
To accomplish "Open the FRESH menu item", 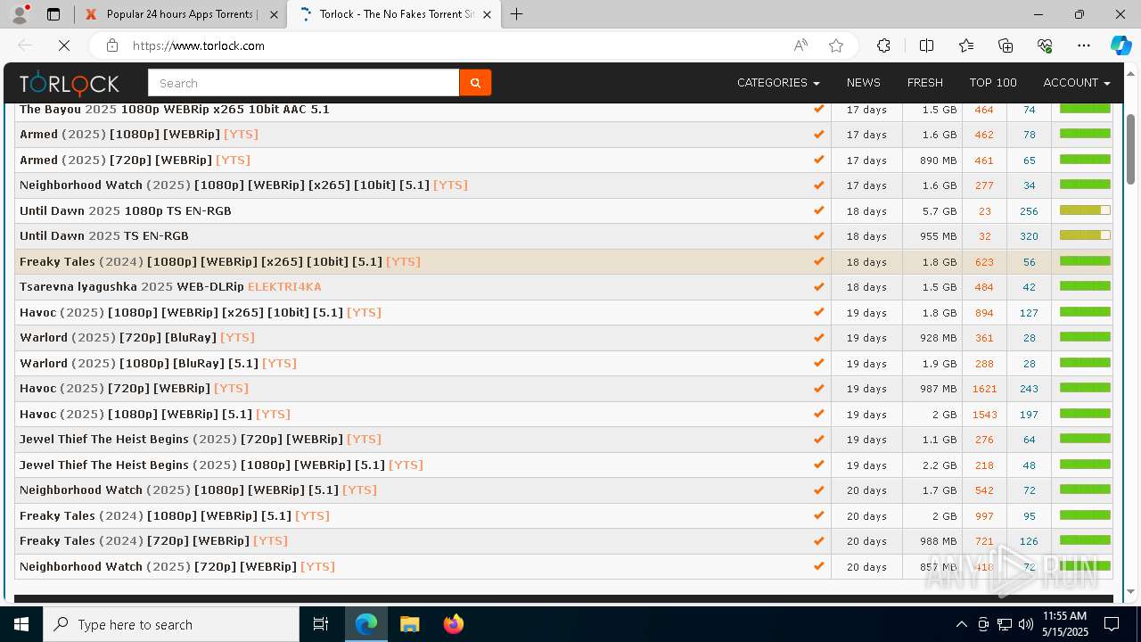I will 924,83.
